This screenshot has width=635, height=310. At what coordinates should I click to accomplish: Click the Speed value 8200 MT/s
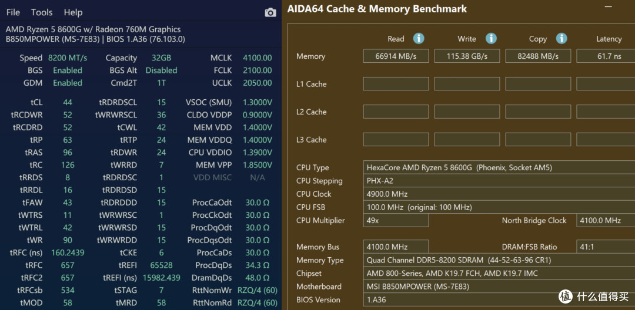point(68,58)
